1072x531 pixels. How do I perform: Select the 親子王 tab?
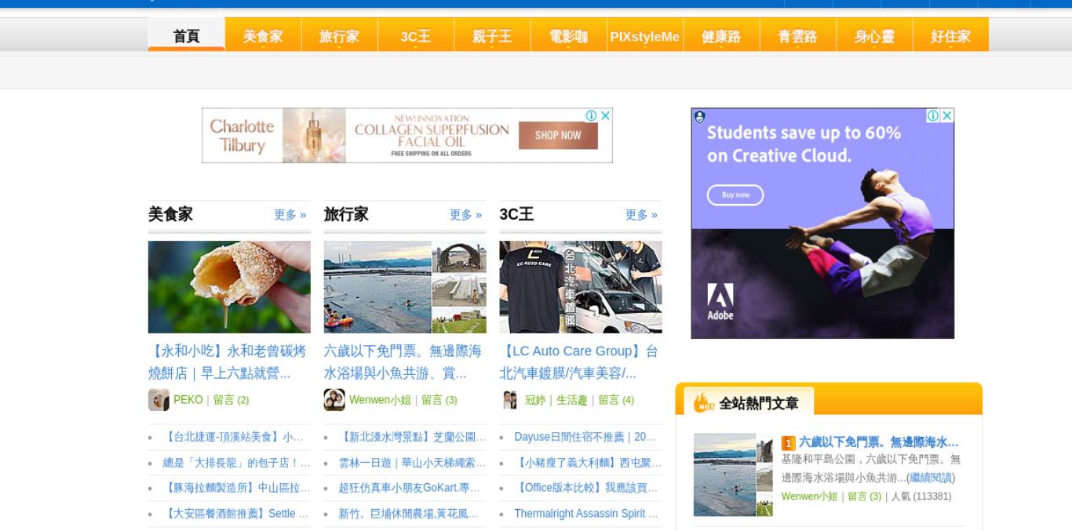492,35
